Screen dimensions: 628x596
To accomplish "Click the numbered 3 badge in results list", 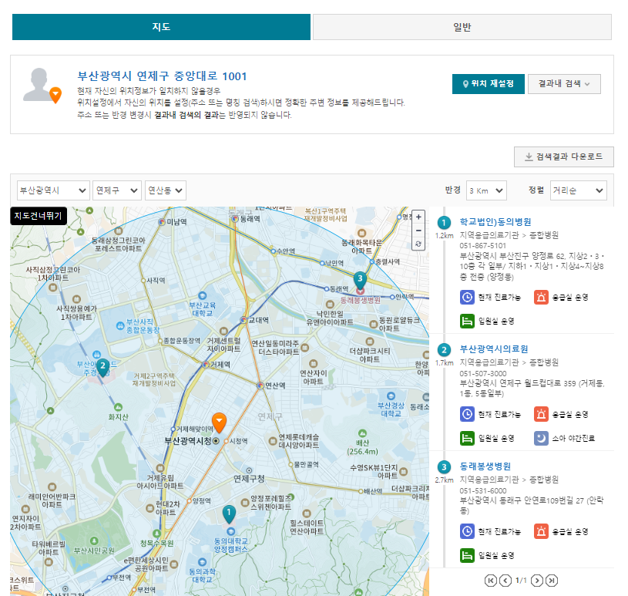I will coord(444,467).
